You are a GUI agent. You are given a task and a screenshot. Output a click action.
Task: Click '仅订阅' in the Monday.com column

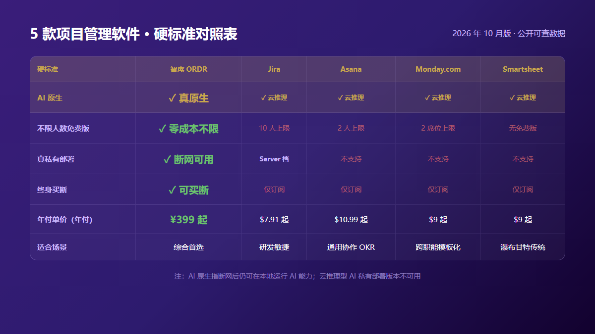438,190
